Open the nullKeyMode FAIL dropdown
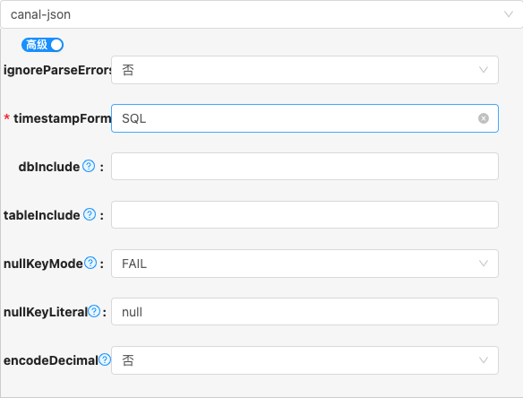The width and height of the screenshot is (523, 398). pyautogui.click(x=304, y=264)
